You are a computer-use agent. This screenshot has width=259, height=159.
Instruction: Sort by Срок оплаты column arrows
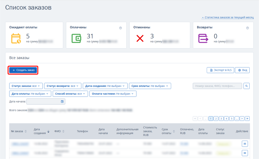(174, 131)
